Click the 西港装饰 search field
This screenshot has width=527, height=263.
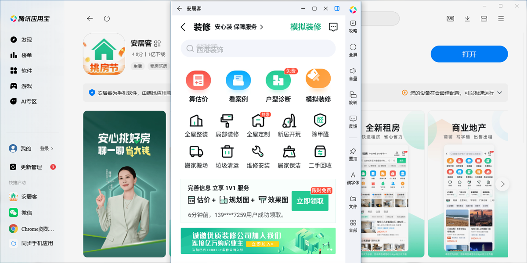click(x=258, y=48)
